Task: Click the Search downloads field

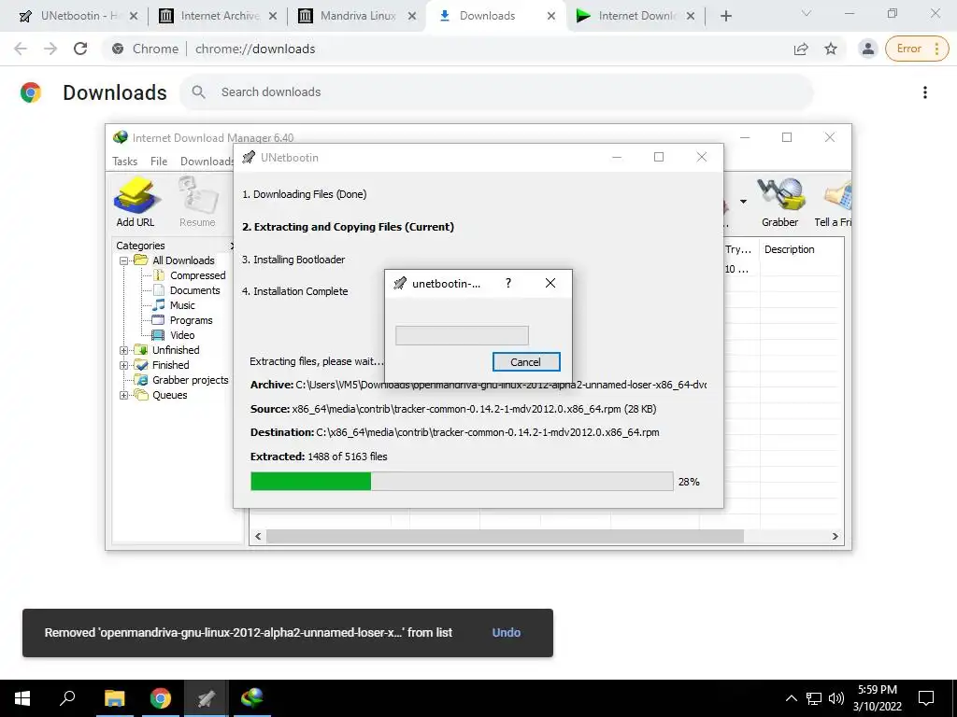Action: [x=496, y=92]
